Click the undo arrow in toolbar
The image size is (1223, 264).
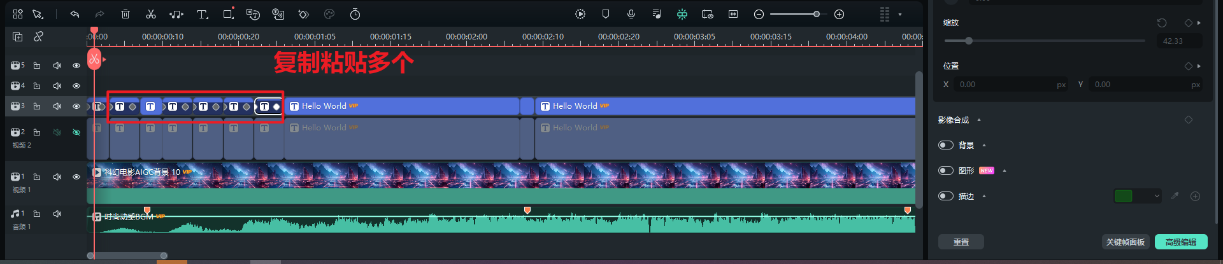click(75, 14)
